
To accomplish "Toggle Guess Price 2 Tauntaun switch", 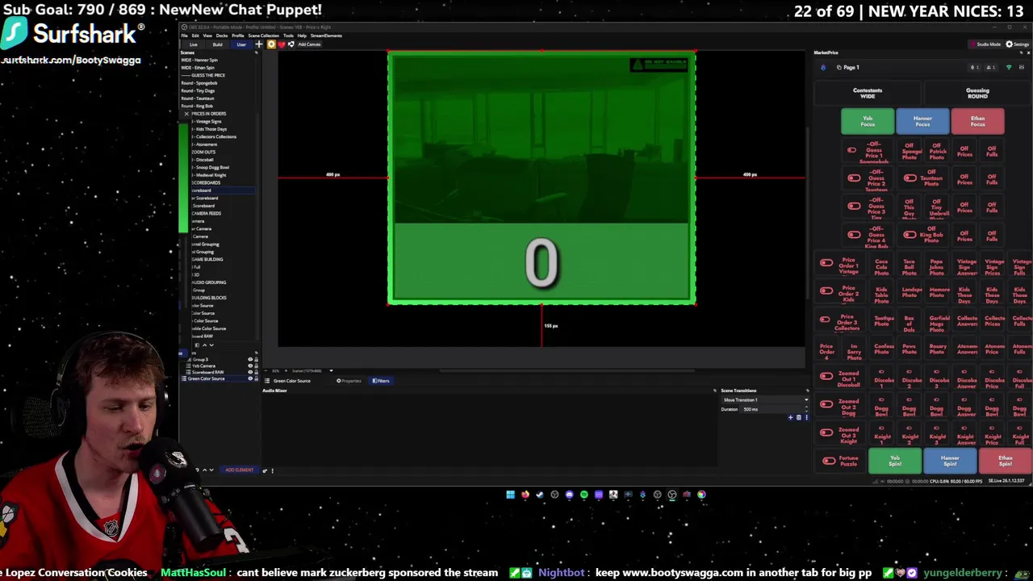I will (x=854, y=178).
